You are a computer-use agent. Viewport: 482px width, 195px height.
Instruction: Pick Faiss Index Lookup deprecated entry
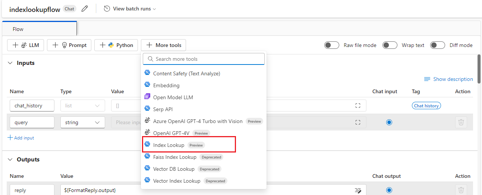204,157
